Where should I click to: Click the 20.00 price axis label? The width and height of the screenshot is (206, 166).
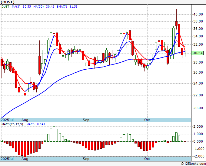coord(198,108)
